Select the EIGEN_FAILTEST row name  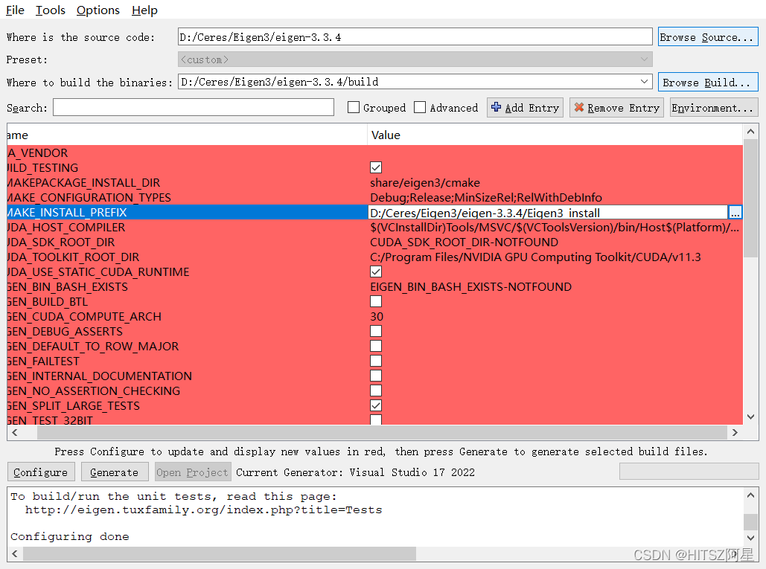[x=43, y=361]
